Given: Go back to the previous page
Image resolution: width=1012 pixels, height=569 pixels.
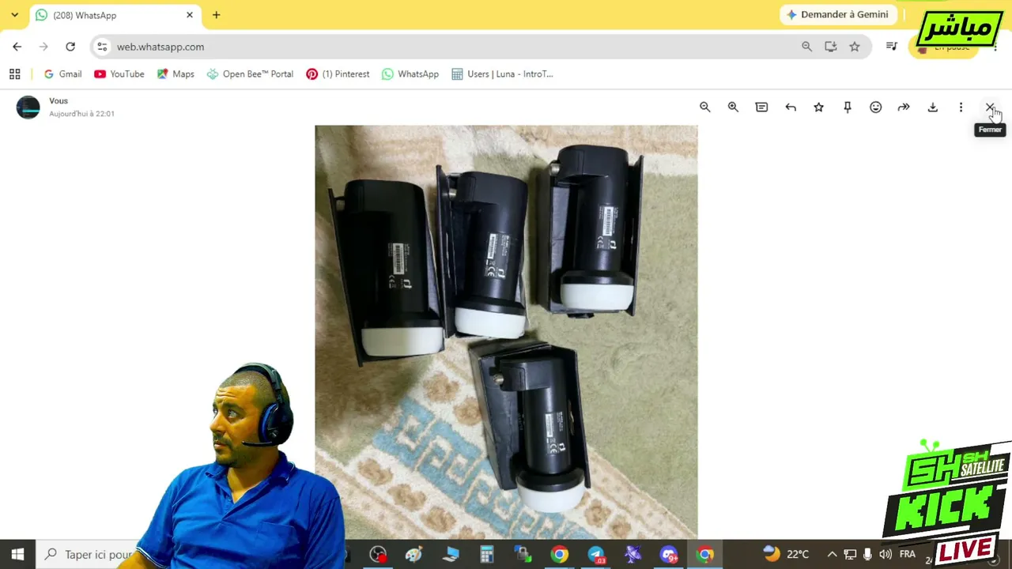Looking at the screenshot, I should click(x=17, y=47).
